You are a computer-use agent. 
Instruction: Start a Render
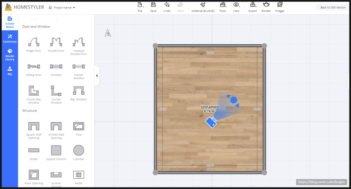point(266,7)
